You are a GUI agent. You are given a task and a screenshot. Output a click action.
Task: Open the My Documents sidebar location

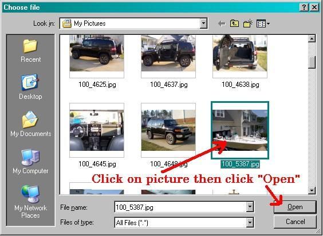pyautogui.click(x=30, y=124)
